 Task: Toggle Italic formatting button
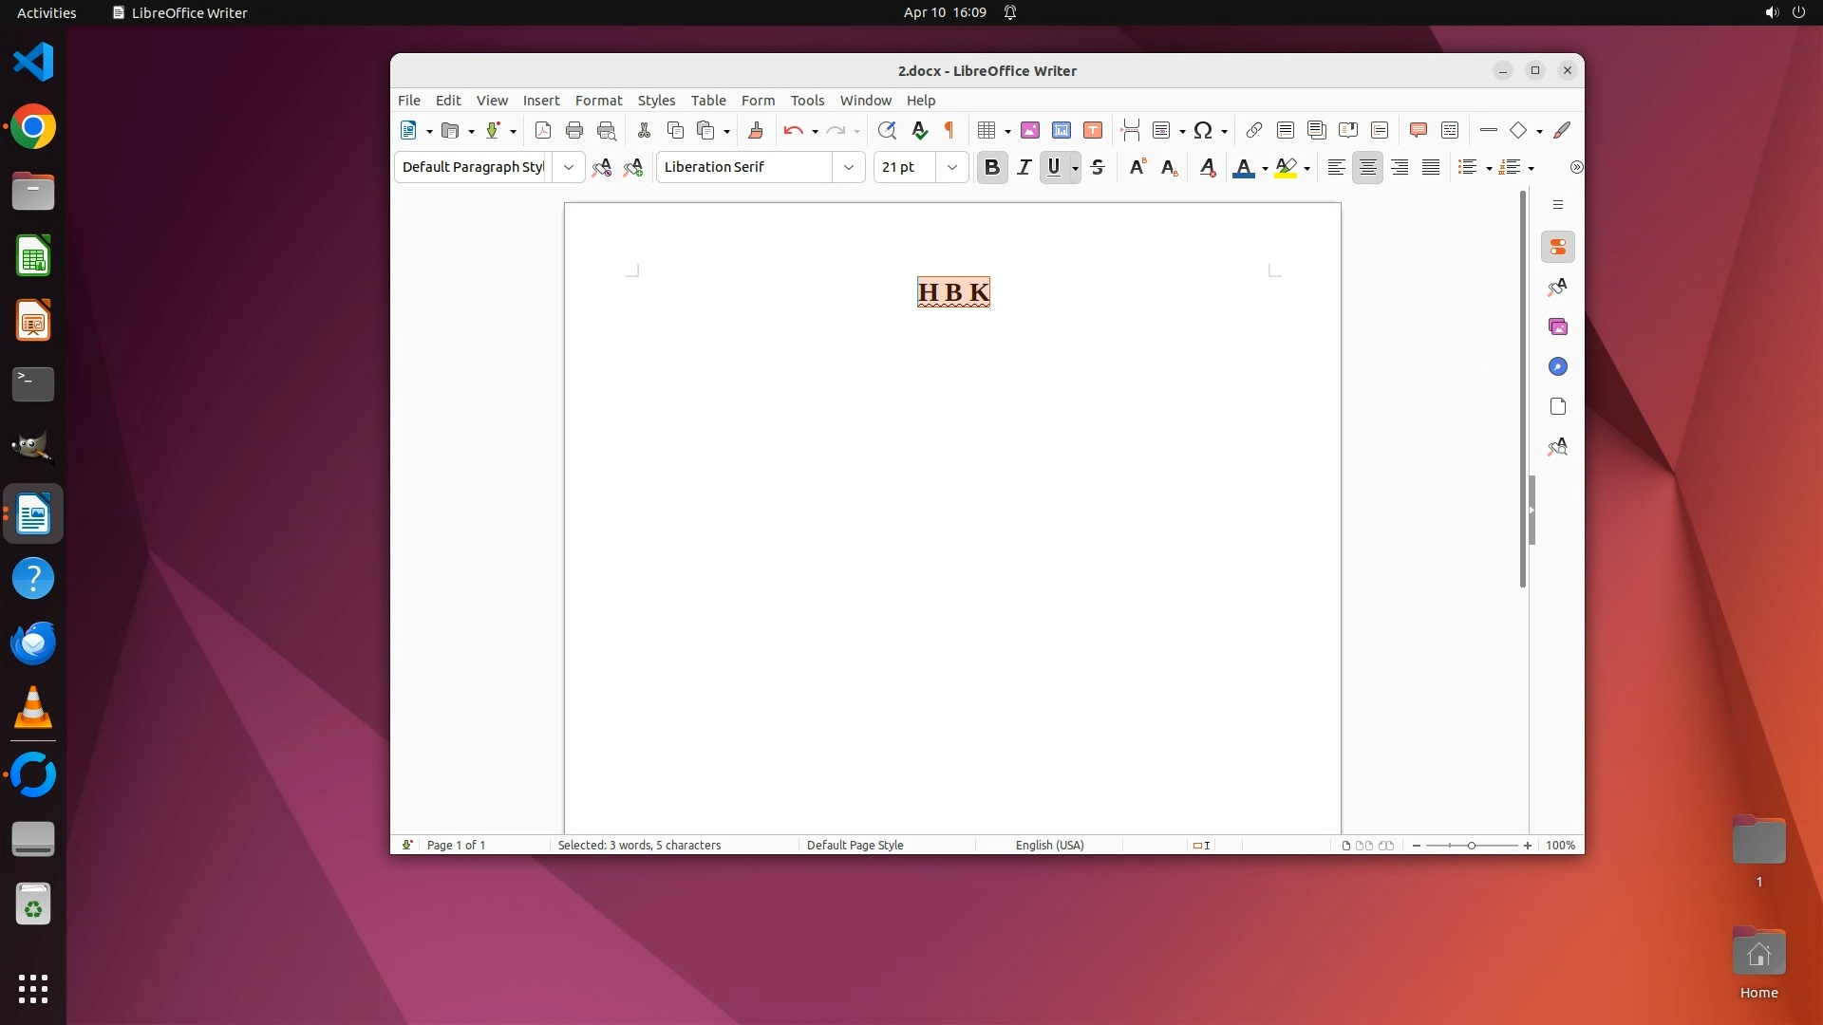click(x=1024, y=168)
